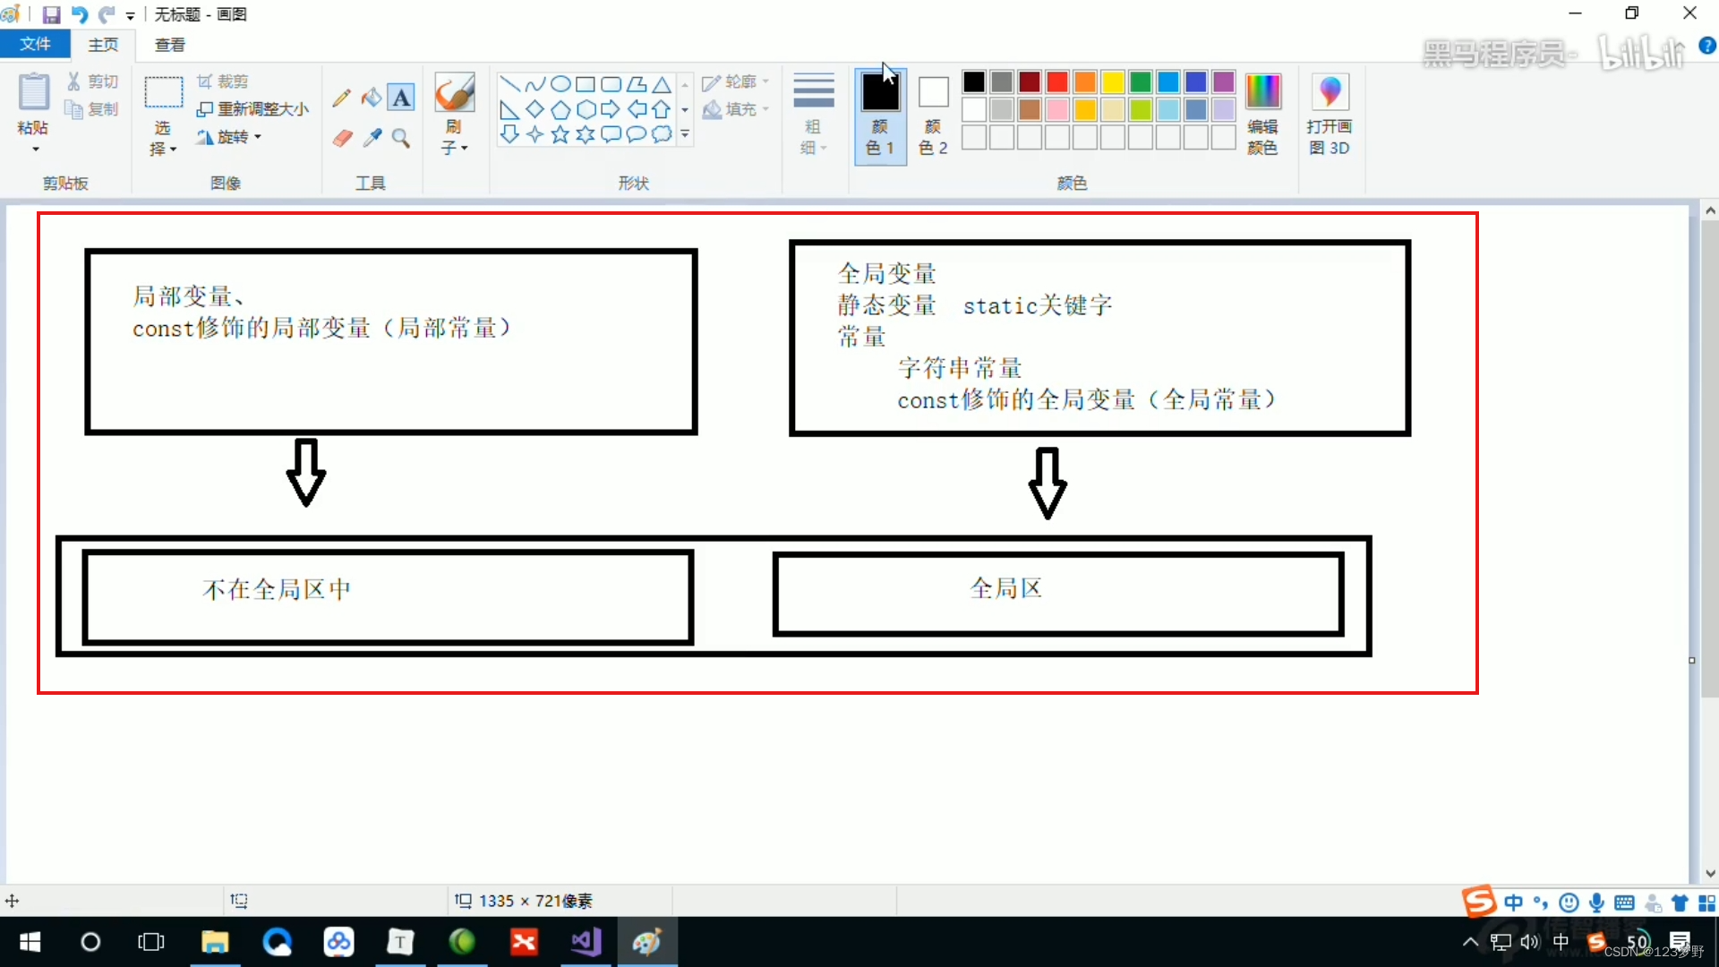Open the Select dropdown arrow

tap(173, 150)
